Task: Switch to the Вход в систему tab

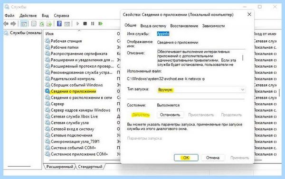Action: [x=153, y=26]
